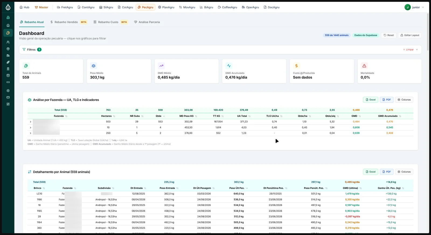The width and height of the screenshot is (431, 235).
Task: Click the Peso Médio scale icon
Action: [x=93, y=66]
